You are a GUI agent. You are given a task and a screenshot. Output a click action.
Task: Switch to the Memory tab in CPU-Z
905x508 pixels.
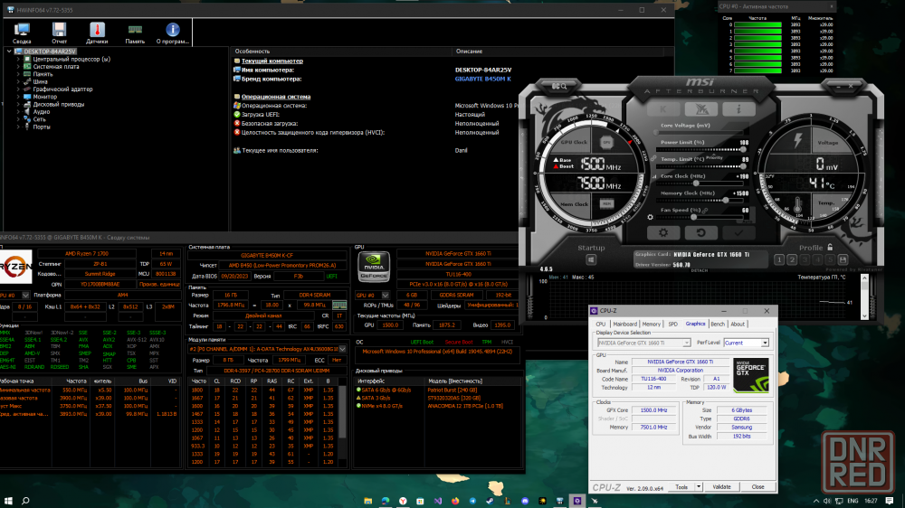[651, 325]
